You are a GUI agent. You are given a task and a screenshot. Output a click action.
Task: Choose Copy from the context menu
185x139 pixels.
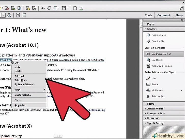click(x=29, y=67)
